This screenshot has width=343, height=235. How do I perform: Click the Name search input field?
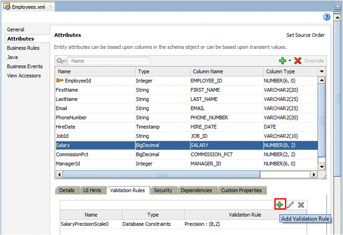[109, 61]
